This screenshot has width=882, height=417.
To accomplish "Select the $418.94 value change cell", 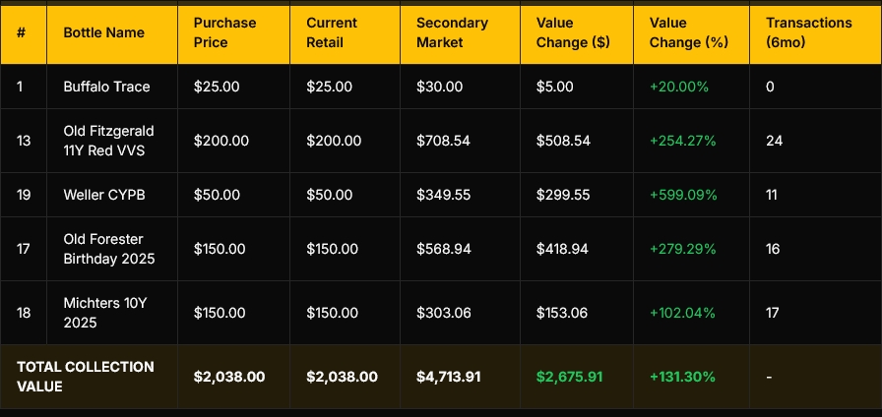I will pyautogui.click(x=562, y=249).
